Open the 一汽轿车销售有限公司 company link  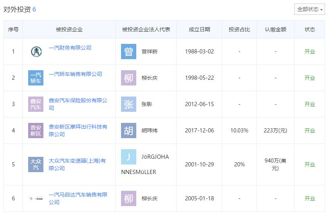point(75,74)
